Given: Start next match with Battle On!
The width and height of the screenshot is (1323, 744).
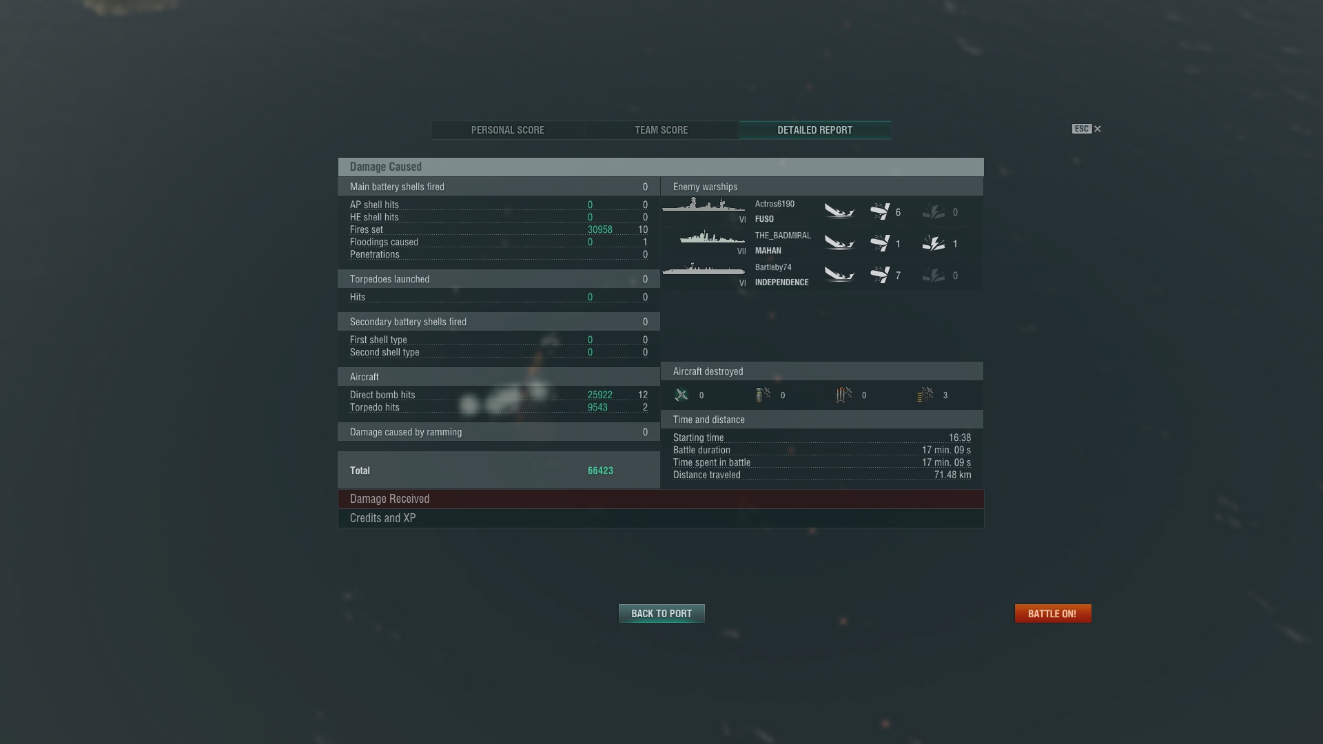Looking at the screenshot, I should [x=1053, y=613].
